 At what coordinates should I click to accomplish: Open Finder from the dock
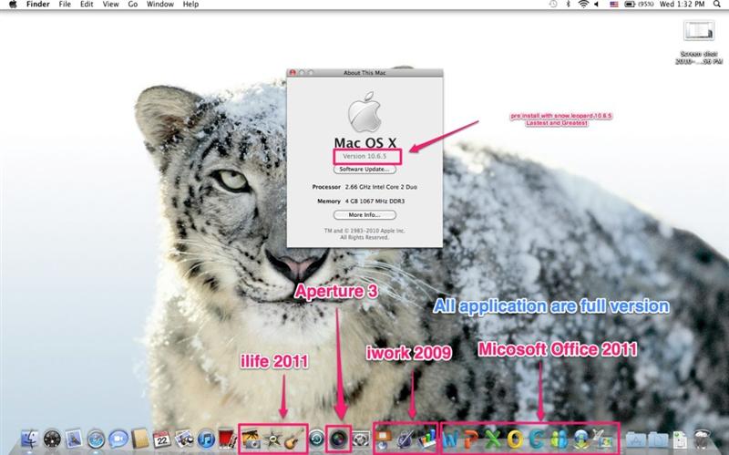pos(29,440)
